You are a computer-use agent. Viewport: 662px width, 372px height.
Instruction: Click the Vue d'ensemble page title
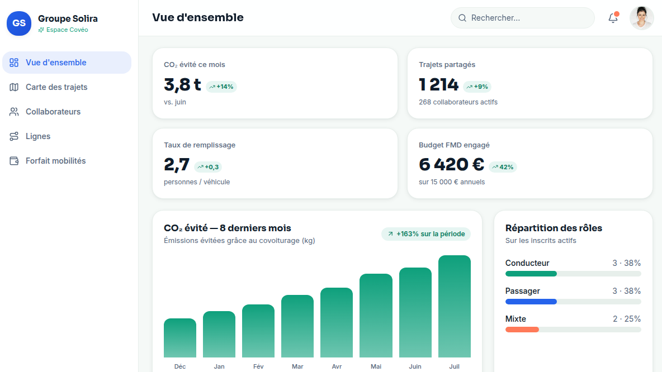198,18
